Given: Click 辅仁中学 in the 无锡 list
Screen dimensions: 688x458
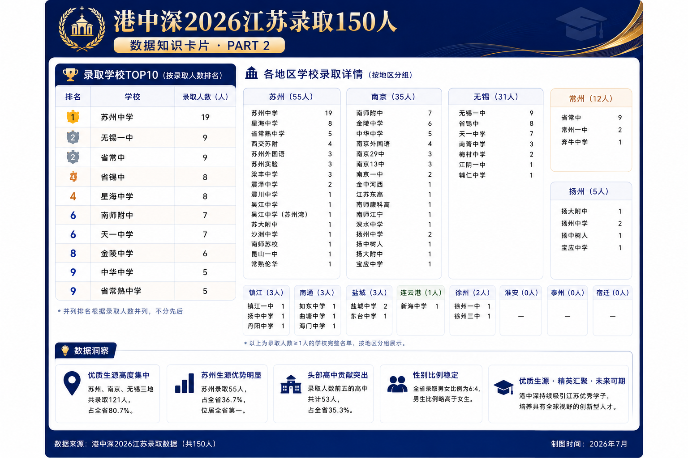Looking at the screenshot, I should pos(472,175).
